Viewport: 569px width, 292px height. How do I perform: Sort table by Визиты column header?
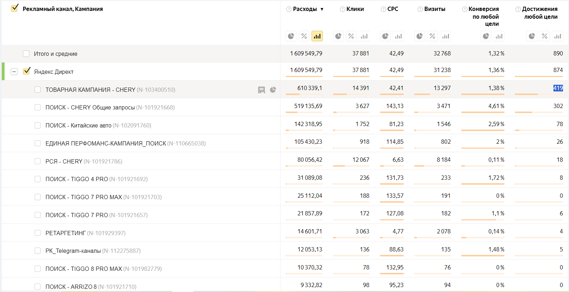click(x=435, y=9)
